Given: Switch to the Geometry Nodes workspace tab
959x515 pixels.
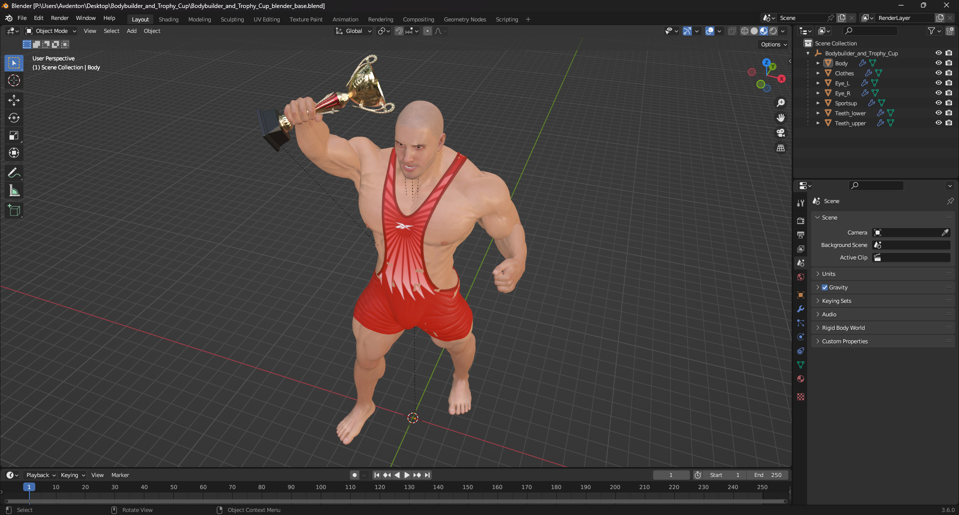Looking at the screenshot, I should 465,19.
